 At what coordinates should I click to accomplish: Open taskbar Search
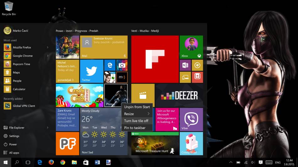coord(17,162)
